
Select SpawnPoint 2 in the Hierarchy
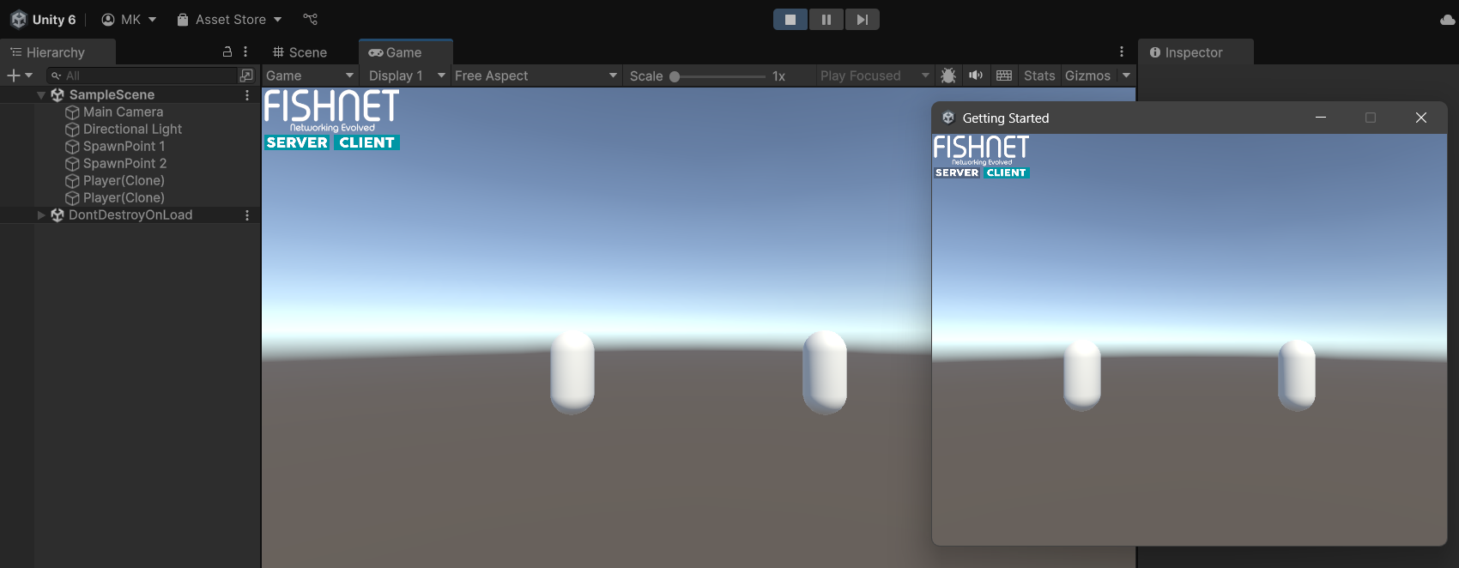click(124, 163)
